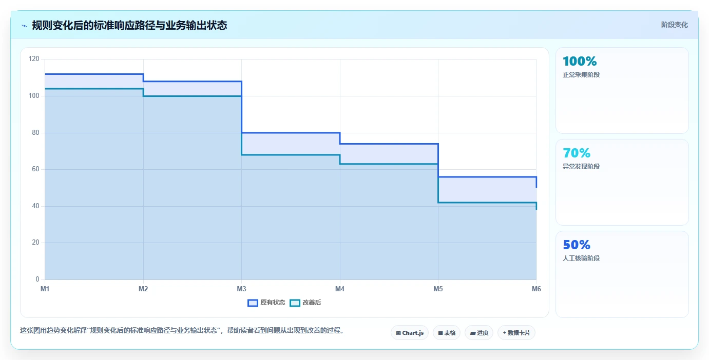Toggle the 改善后 legend series
Screen dimensions: 709x360
coord(306,303)
